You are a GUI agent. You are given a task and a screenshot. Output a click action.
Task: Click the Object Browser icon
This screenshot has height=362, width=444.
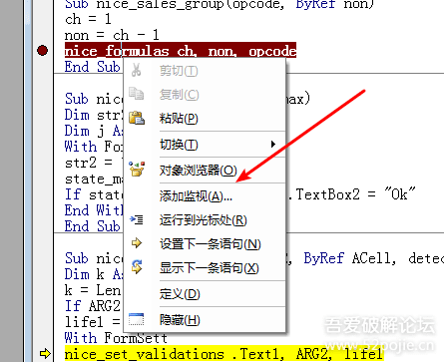coord(137,169)
